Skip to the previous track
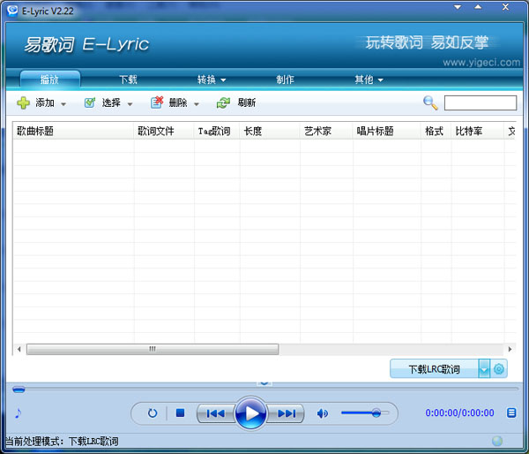 (x=216, y=413)
